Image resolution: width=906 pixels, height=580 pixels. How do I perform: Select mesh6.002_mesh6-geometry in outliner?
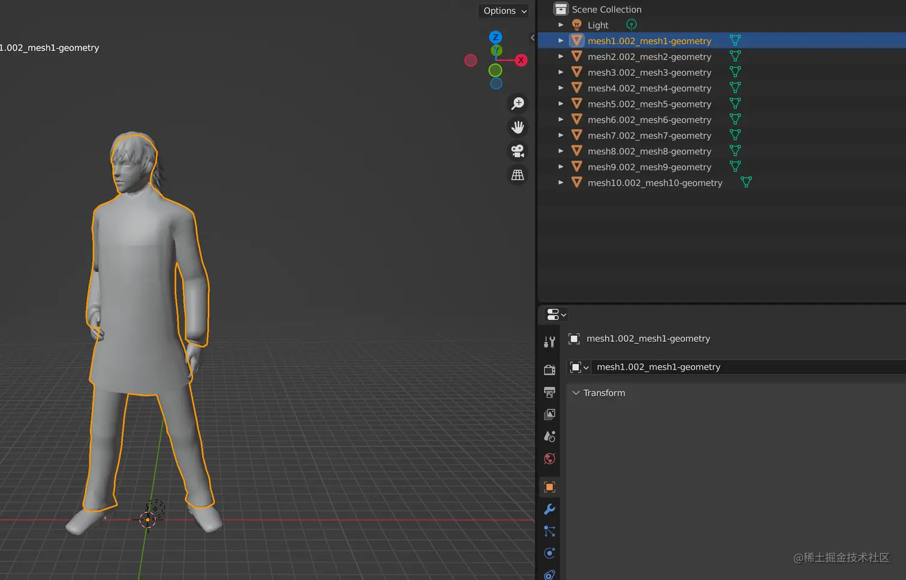tap(650, 120)
